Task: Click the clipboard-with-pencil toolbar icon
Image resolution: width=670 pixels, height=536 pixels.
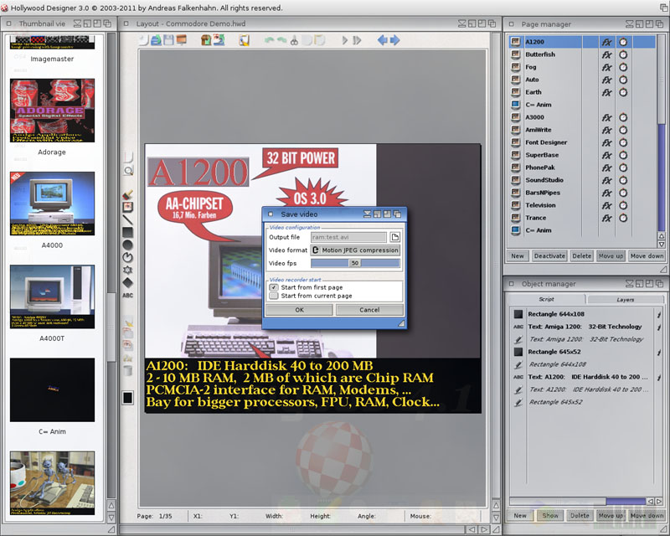Action: click(x=245, y=40)
